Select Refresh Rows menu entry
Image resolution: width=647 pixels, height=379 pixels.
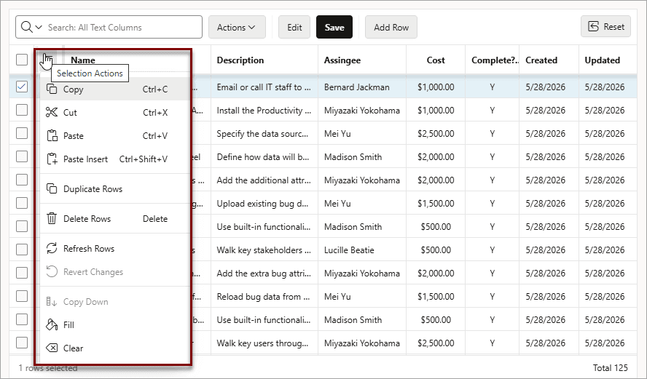pos(114,248)
